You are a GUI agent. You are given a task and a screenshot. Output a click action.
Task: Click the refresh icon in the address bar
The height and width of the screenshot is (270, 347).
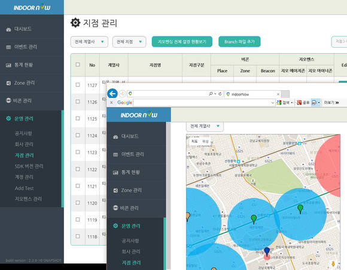coord(220,94)
